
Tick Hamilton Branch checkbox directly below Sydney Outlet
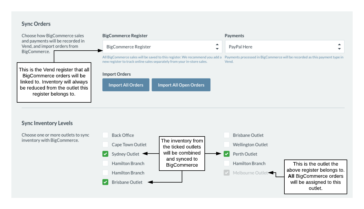(106, 163)
